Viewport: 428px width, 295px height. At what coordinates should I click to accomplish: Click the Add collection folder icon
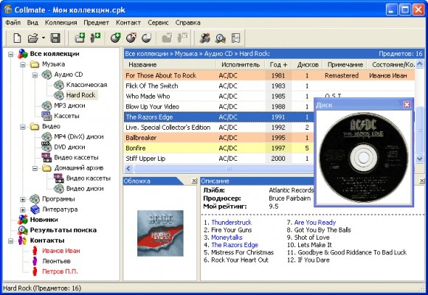(x=80, y=38)
